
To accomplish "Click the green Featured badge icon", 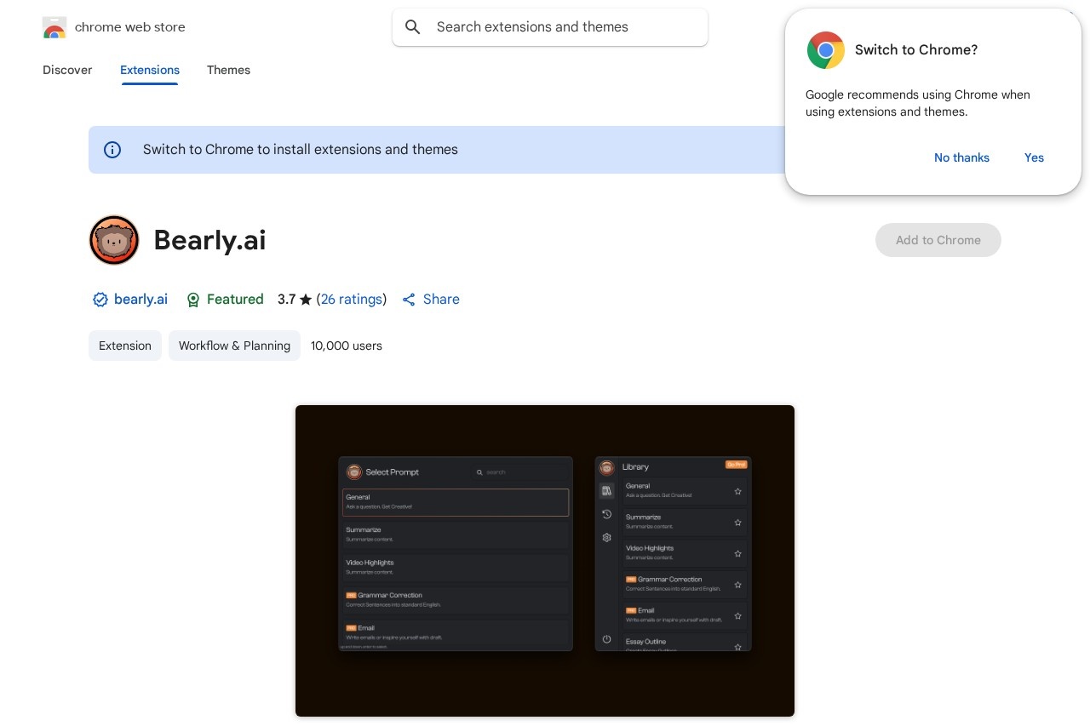I will click(x=193, y=300).
